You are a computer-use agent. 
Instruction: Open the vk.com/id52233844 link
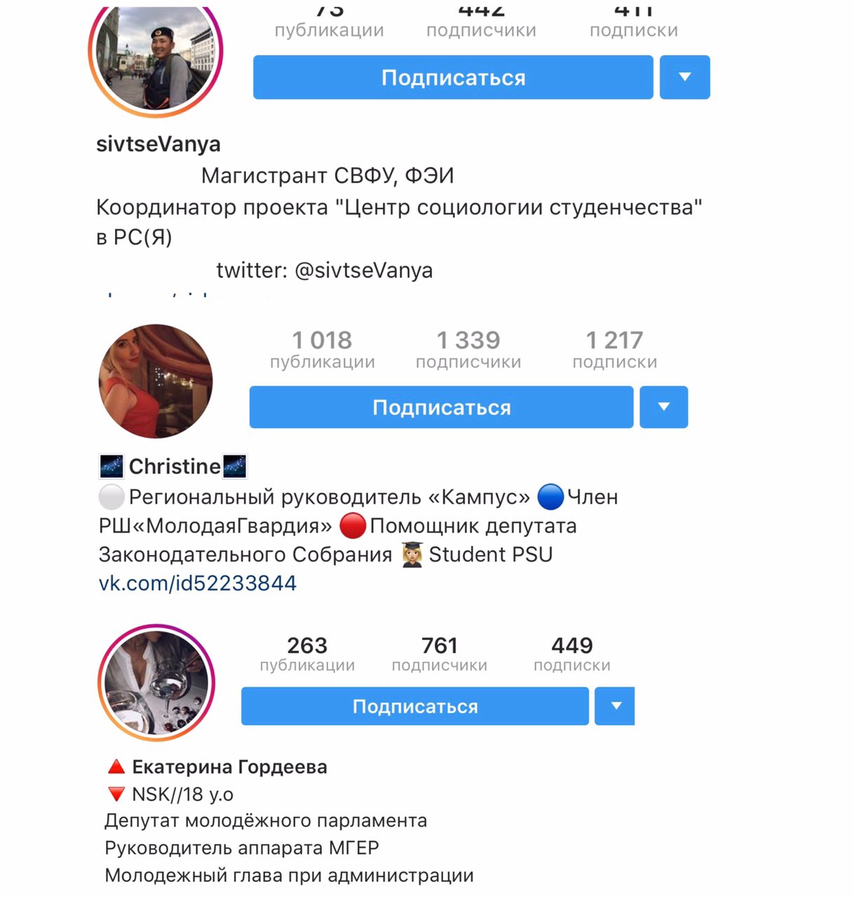[198, 583]
